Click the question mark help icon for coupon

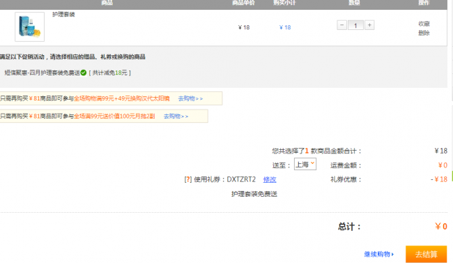187,179
